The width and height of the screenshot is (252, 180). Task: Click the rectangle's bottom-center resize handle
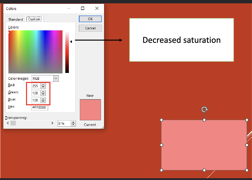tap(204, 170)
